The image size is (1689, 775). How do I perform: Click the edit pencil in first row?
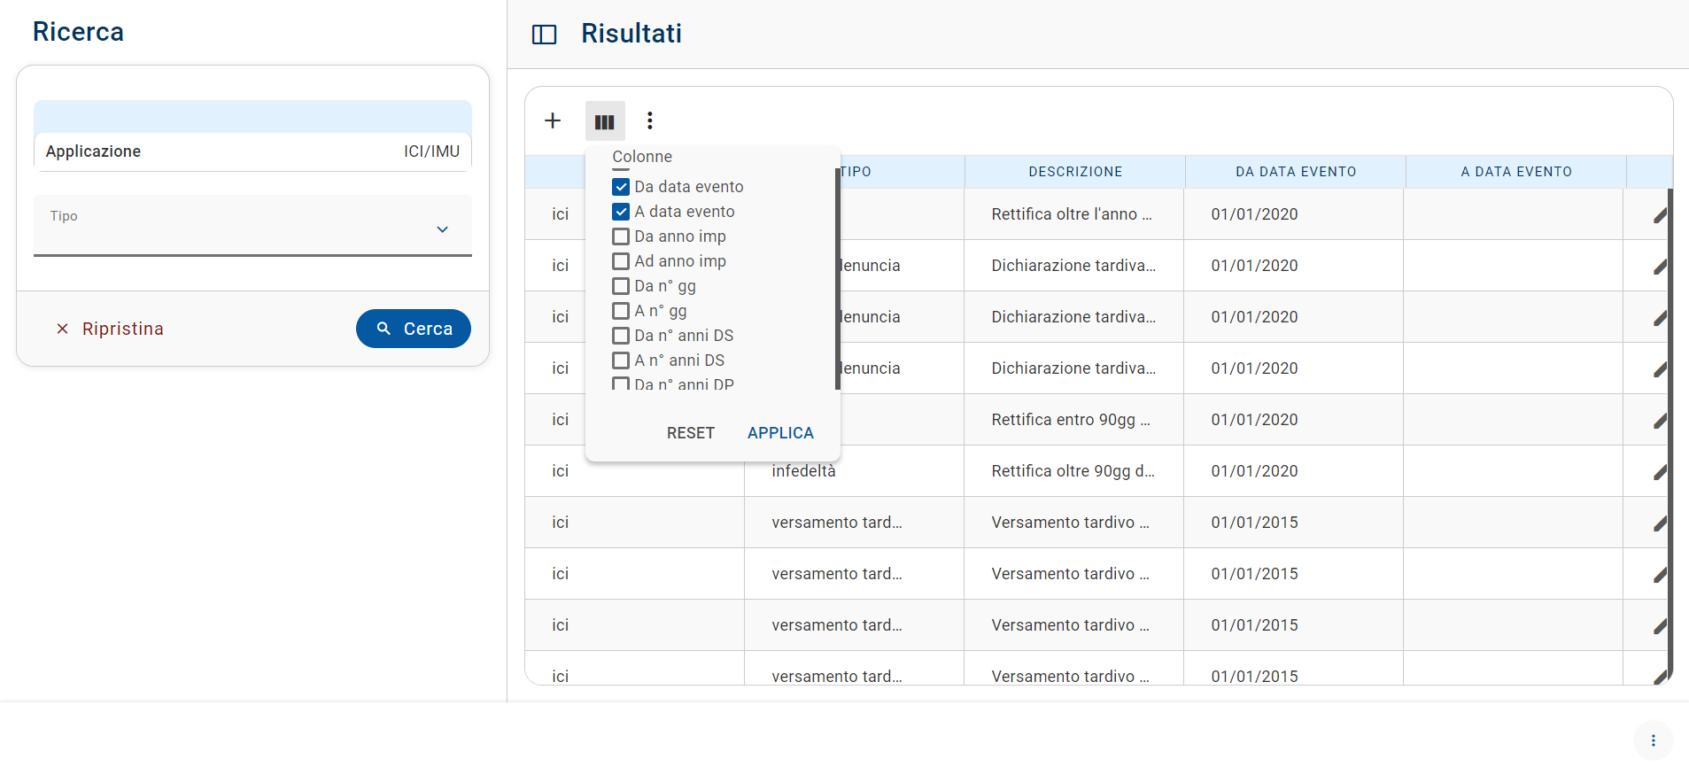[1659, 215]
